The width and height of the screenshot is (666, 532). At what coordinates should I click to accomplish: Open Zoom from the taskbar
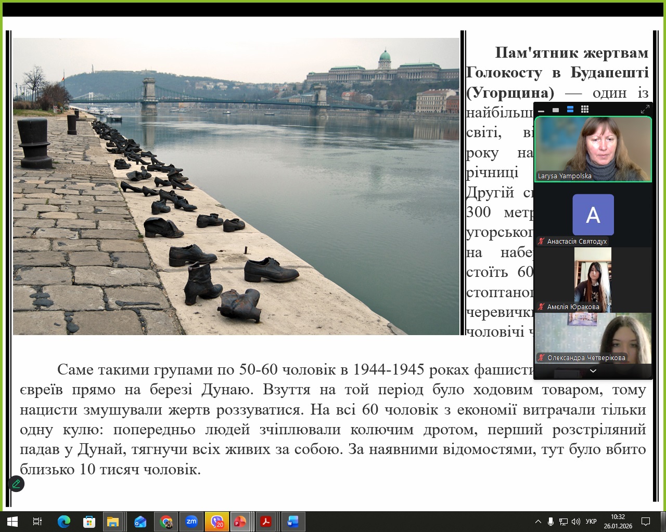(x=191, y=522)
